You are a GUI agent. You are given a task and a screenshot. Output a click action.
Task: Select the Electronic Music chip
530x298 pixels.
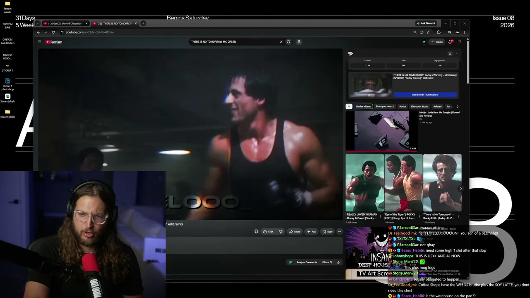pyautogui.click(x=419, y=106)
